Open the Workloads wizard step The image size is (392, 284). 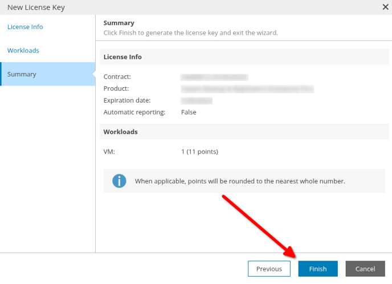23,50
